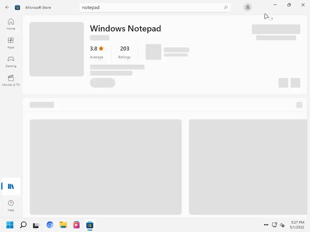Close the Microsoft Store window

[303, 5]
